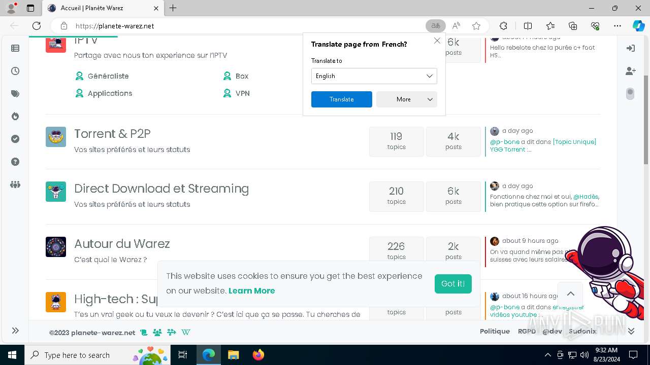Open RGPD footer link
Viewport: 650px width, 365px height.
point(527,331)
